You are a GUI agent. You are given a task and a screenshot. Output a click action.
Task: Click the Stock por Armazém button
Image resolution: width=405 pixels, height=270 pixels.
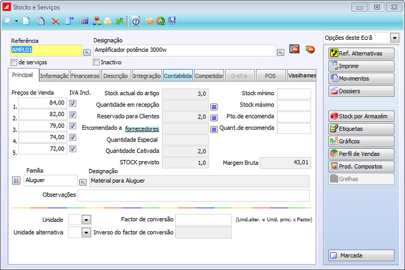(361, 115)
